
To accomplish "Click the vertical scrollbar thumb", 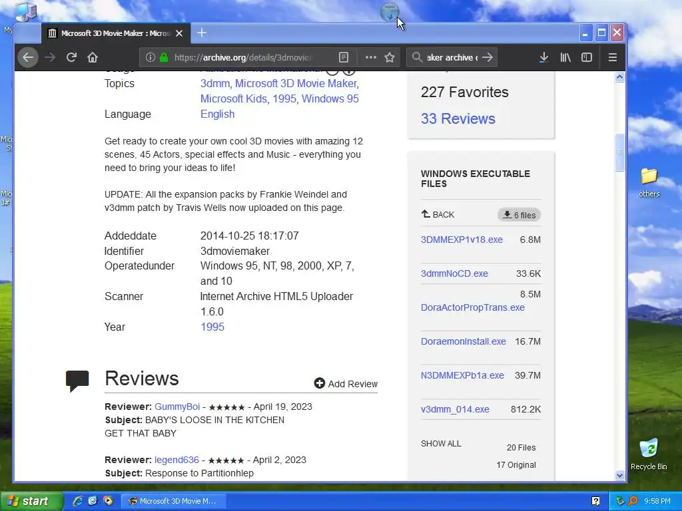I will pos(620,153).
